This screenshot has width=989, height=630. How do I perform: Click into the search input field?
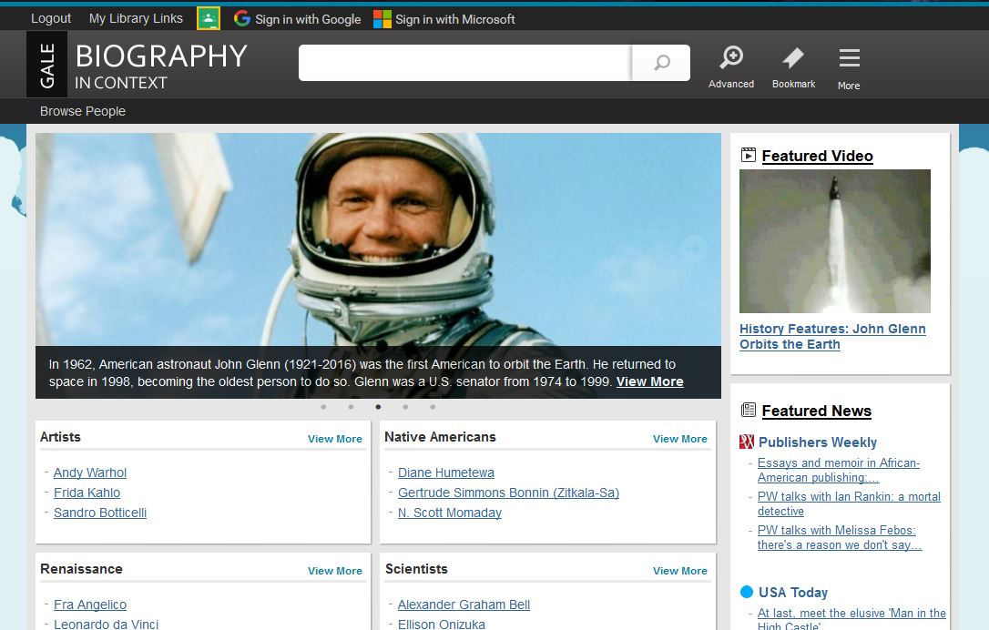[464, 63]
